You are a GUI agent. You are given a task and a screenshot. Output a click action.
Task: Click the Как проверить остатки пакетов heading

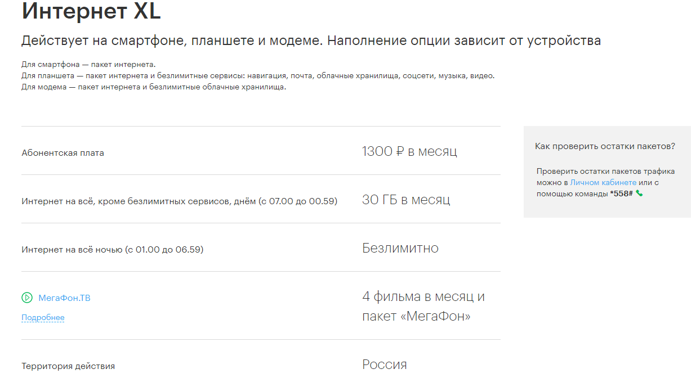point(605,146)
